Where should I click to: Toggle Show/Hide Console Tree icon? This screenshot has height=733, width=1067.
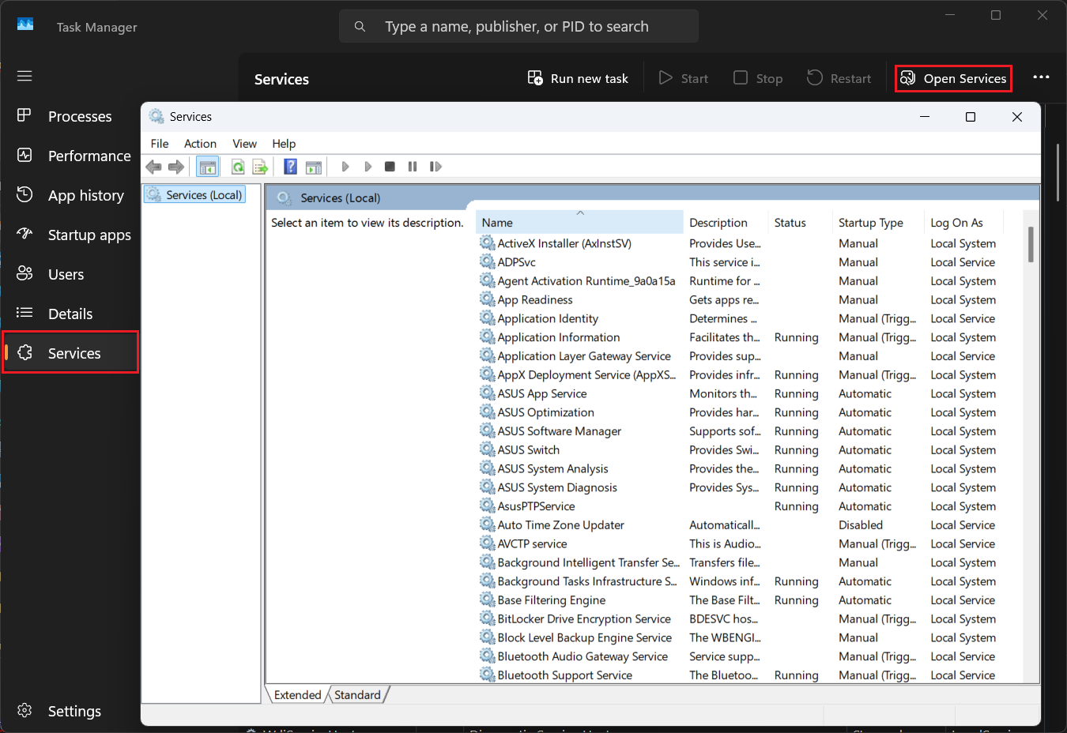[x=208, y=167]
